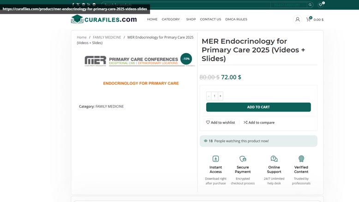Open Family Medicine breadcrumb link
Image resolution: width=359 pixels, height=202 pixels.
click(107, 37)
